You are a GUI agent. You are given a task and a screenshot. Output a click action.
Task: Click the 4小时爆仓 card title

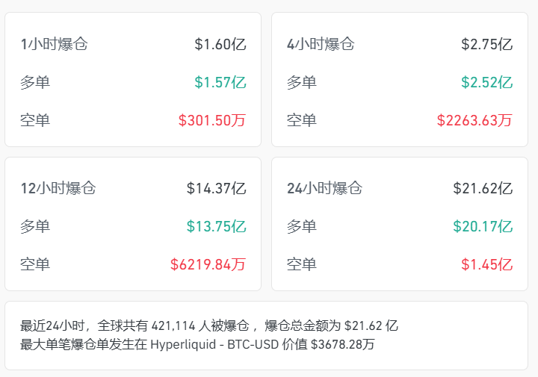[321, 44]
